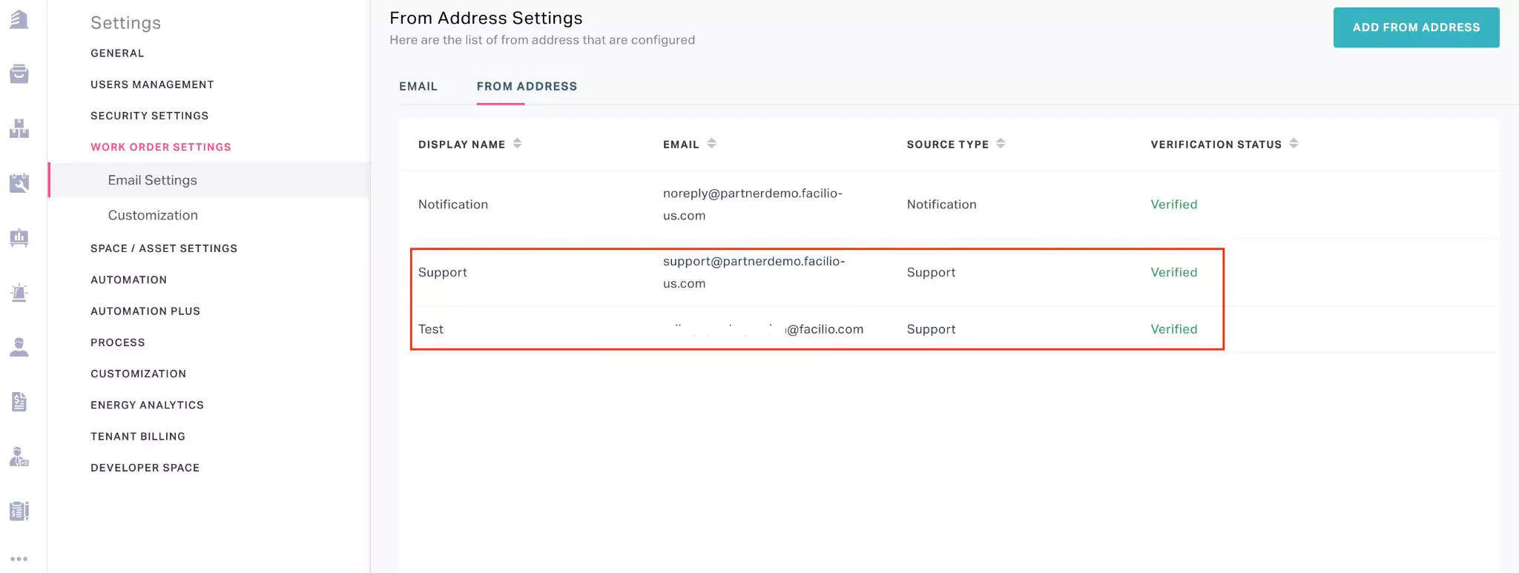Sort table by Email column arrows
This screenshot has height=573, width=1519.
712,144
